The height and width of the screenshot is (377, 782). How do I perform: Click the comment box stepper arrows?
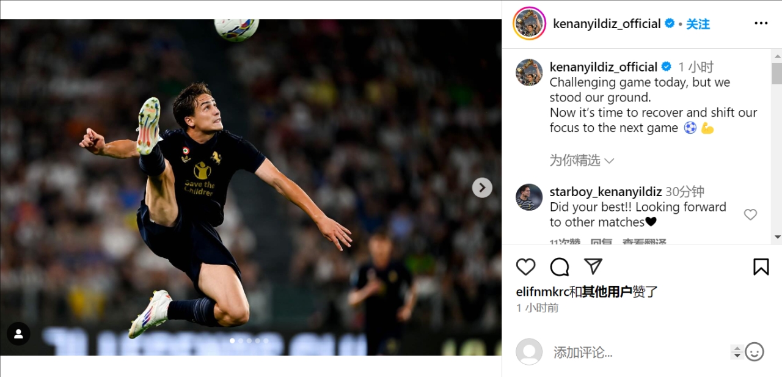coord(737,352)
